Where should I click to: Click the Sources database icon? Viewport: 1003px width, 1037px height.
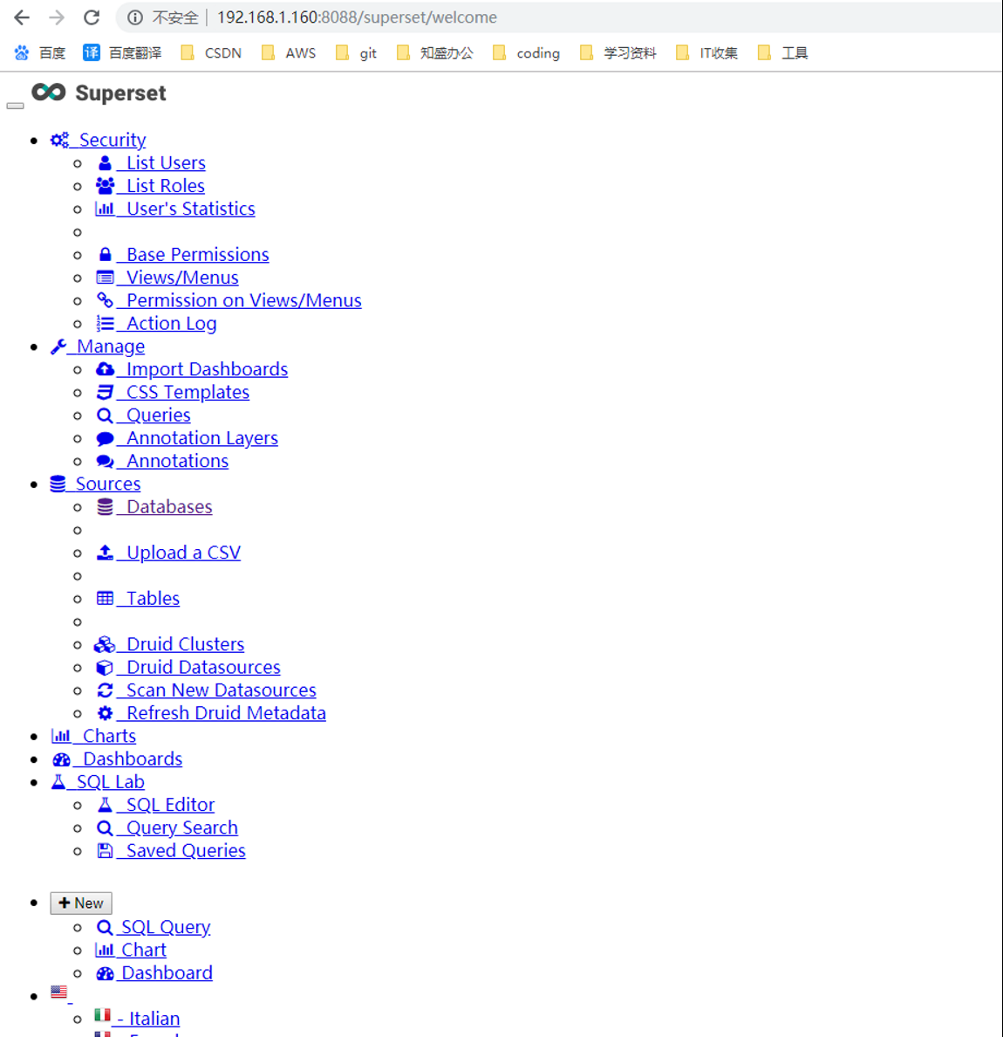point(58,484)
